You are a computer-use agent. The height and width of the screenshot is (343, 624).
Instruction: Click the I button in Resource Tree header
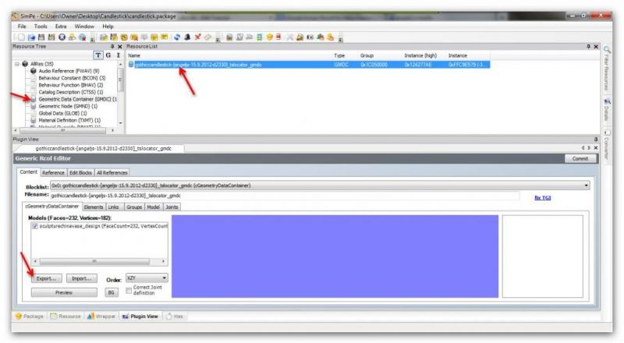point(118,55)
